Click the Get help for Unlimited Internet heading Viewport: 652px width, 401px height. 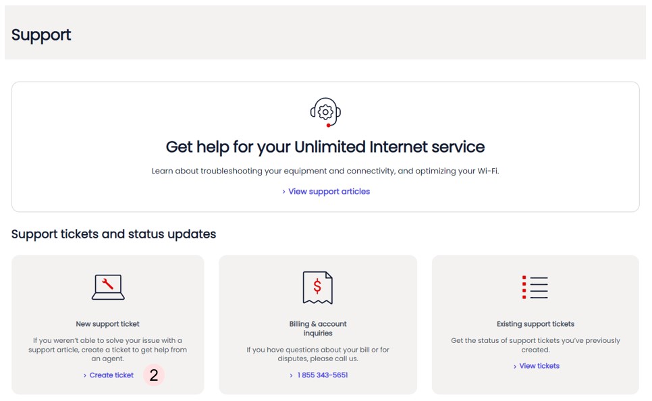click(325, 146)
